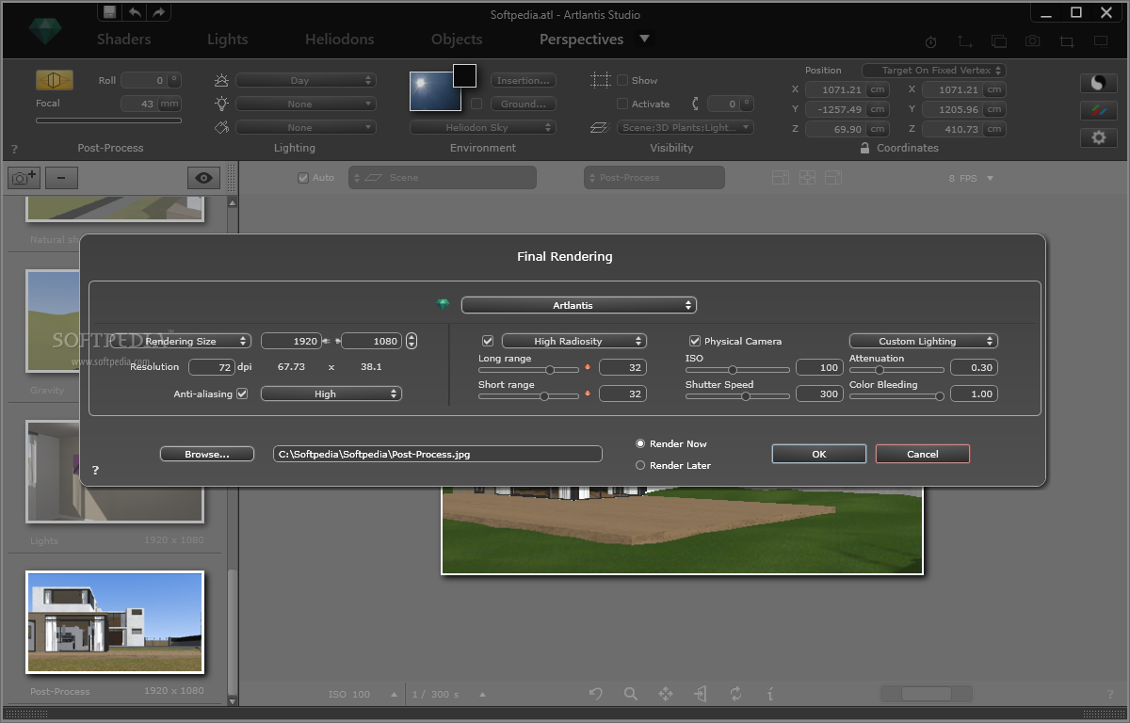Click the monitor display icon in top toolbar
Screen dimensions: 1130x723
[x=1101, y=41]
